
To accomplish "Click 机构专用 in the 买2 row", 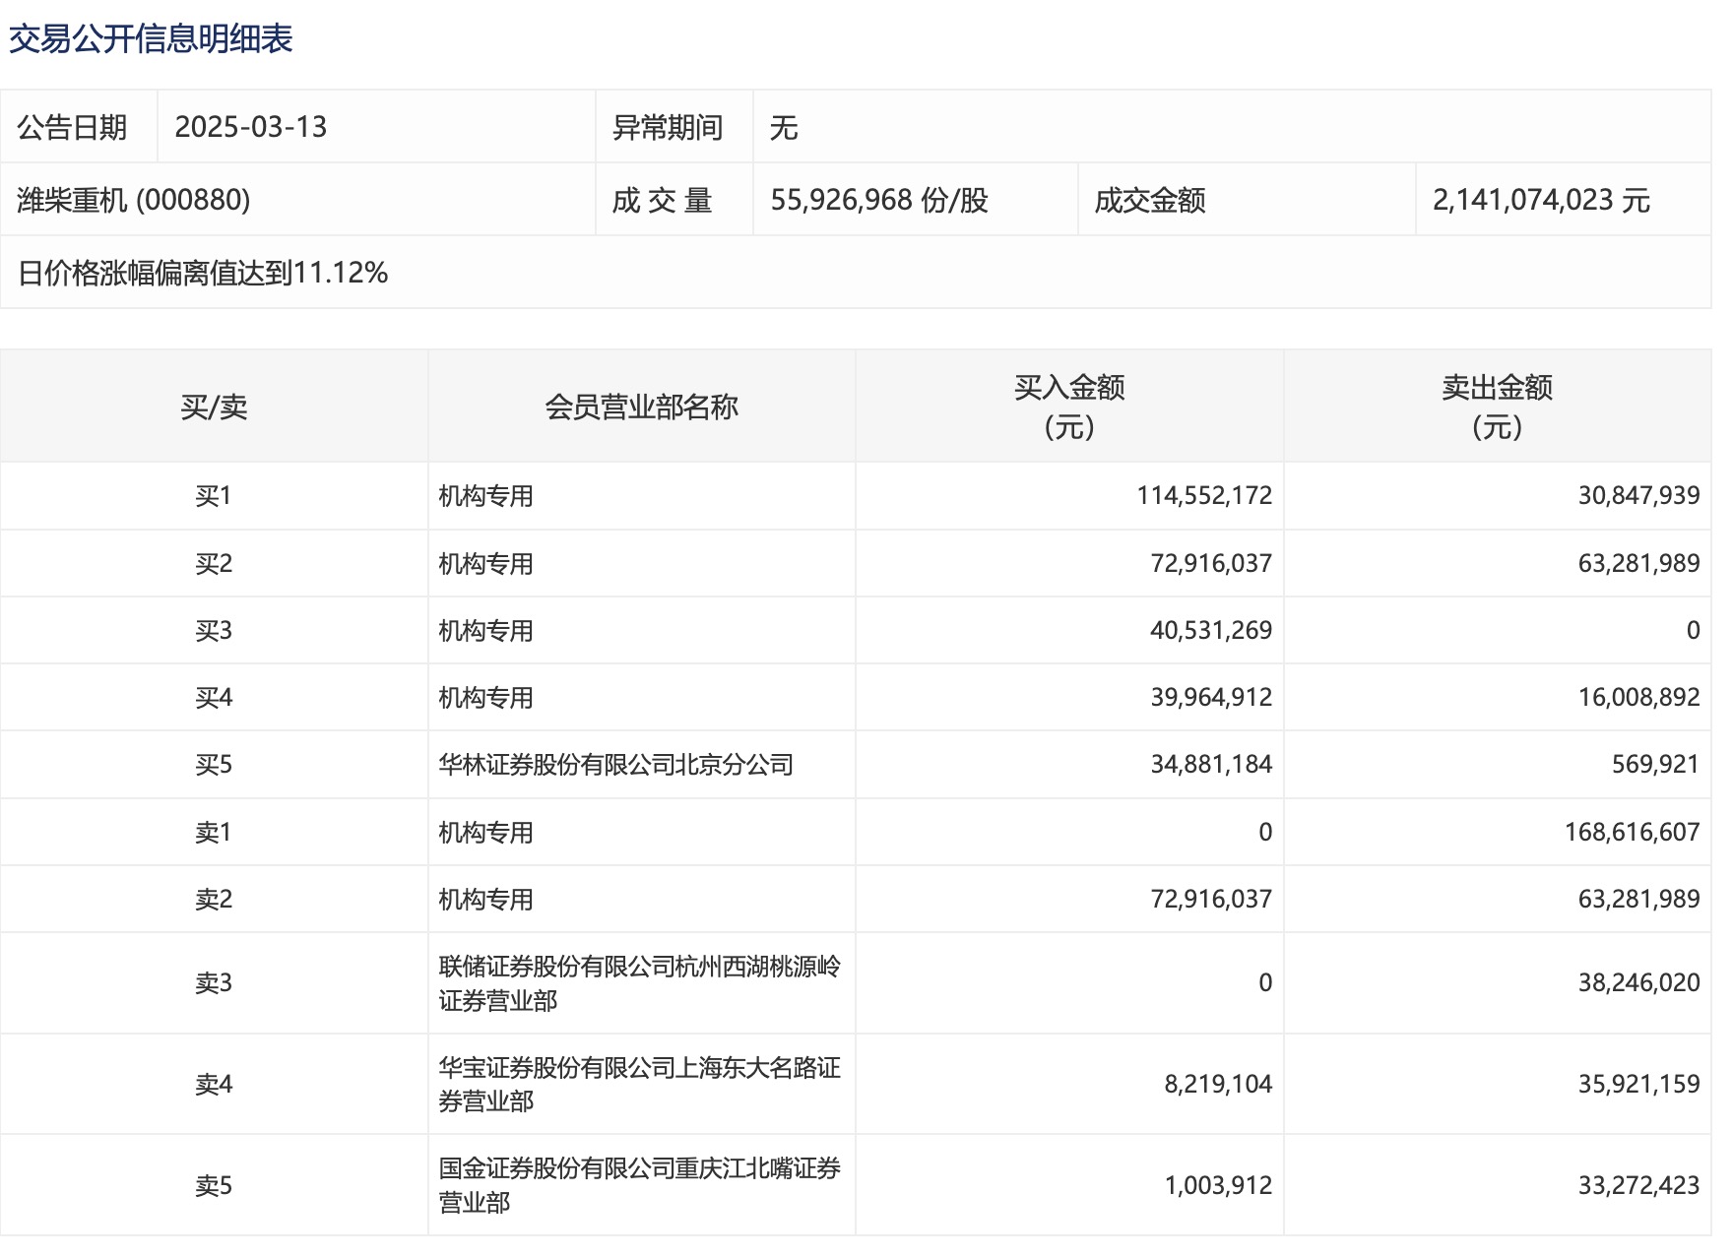I will (x=485, y=563).
